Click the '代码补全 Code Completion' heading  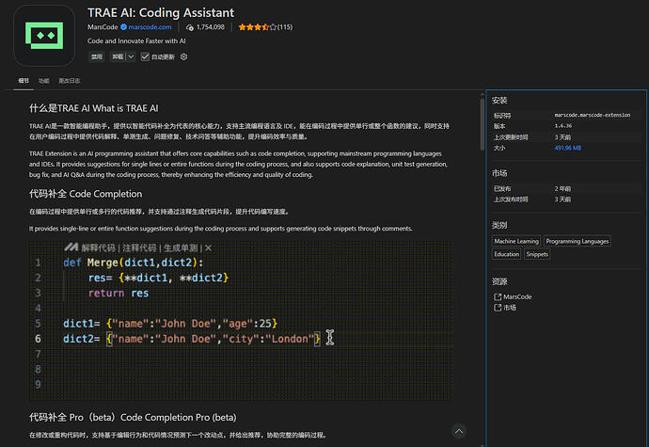tap(86, 194)
